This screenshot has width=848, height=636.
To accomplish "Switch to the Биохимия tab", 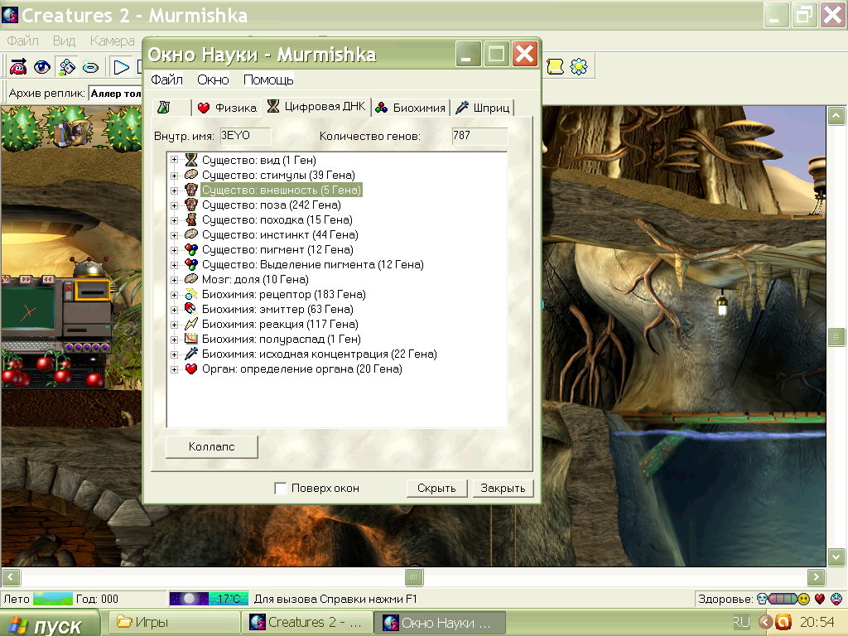I will click(x=411, y=108).
